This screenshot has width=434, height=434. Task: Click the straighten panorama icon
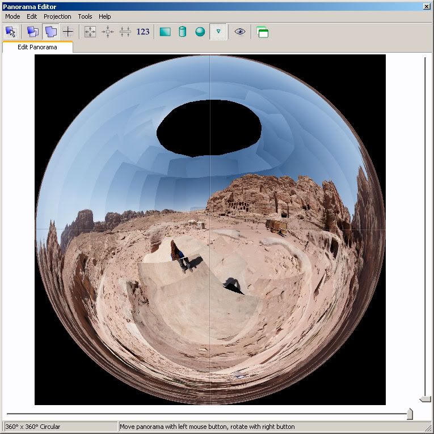tap(125, 32)
